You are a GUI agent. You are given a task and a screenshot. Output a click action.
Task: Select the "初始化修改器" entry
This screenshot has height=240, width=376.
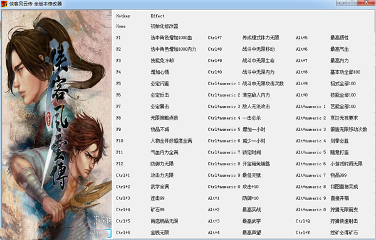click(x=164, y=26)
